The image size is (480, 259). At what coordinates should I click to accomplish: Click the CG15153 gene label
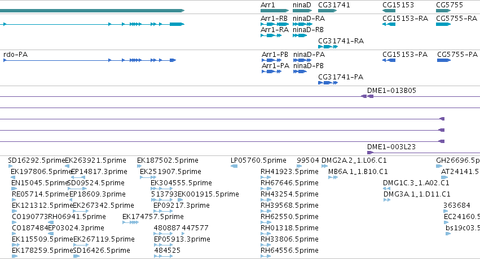coord(398,5)
